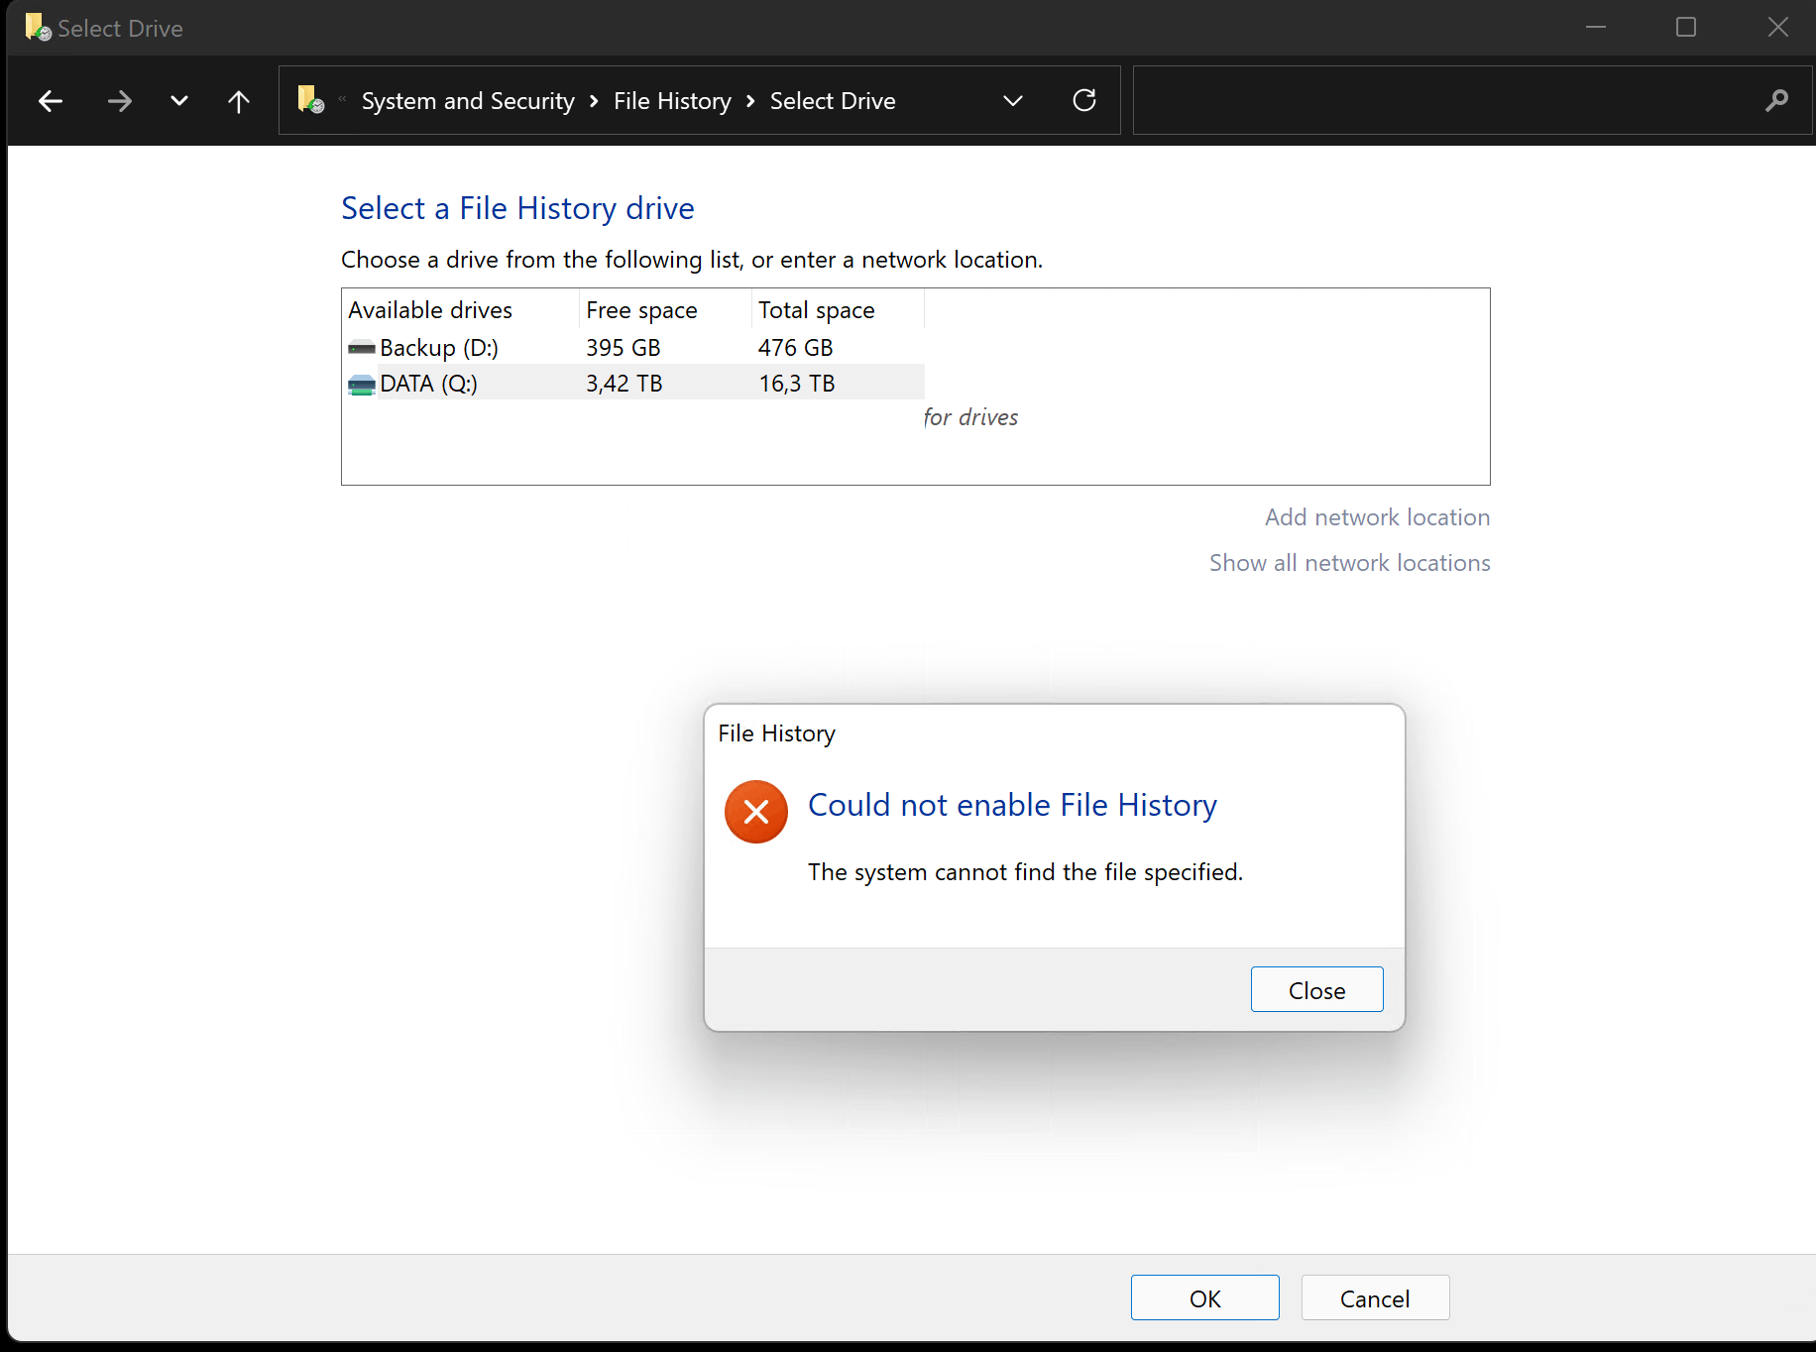
Task: Click the Could not enable File History text
Action: click(x=1012, y=805)
